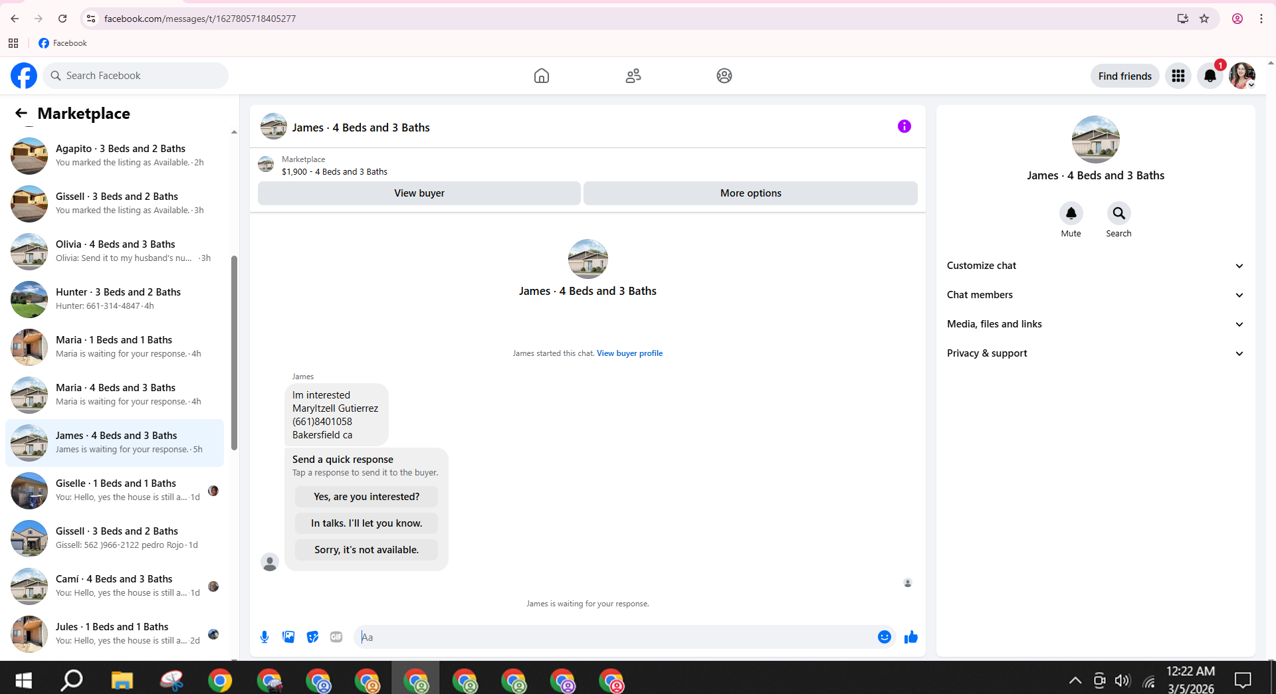Open the GIF picker icon

tap(336, 637)
